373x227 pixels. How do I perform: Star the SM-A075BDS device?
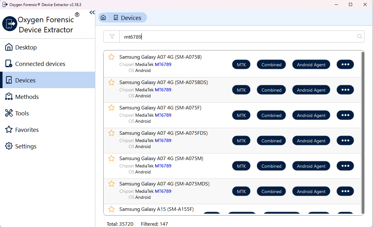pyautogui.click(x=111, y=82)
